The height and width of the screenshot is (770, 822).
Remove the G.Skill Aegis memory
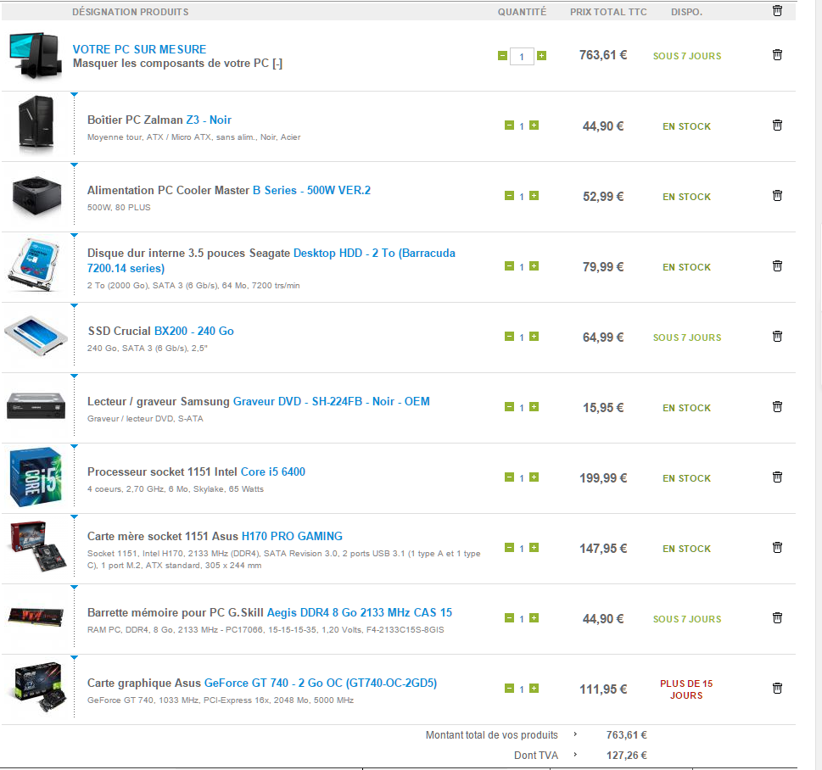coord(777,618)
